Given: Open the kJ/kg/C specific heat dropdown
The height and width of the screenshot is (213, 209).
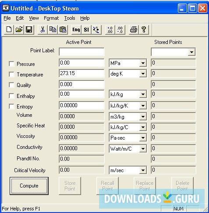Looking at the screenshot, I should (x=143, y=127).
